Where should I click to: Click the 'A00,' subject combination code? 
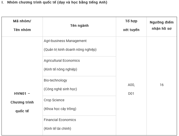131,85
